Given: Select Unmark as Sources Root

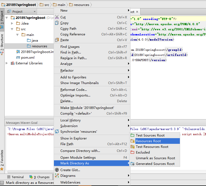Looking at the screenshot, I should (x=155, y=158).
